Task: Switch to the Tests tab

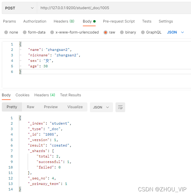Action: [x=147, y=21]
